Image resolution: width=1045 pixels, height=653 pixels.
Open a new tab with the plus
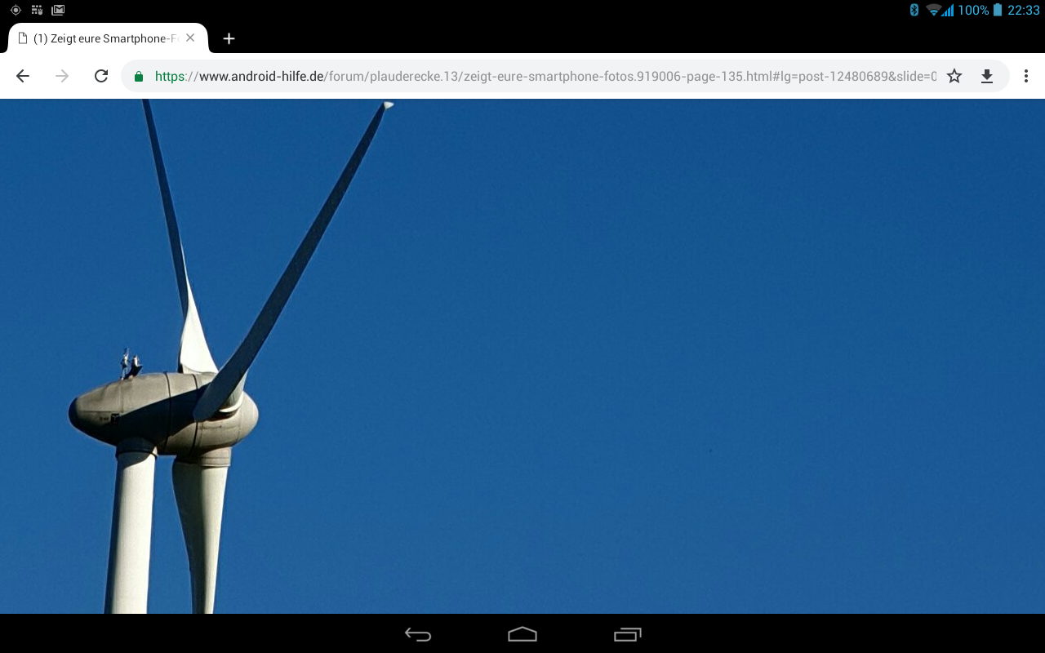[x=229, y=38]
